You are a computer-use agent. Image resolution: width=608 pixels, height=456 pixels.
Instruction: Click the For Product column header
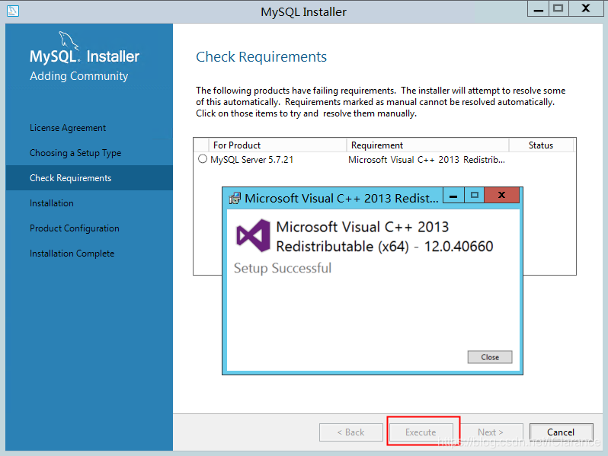point(277,145)
